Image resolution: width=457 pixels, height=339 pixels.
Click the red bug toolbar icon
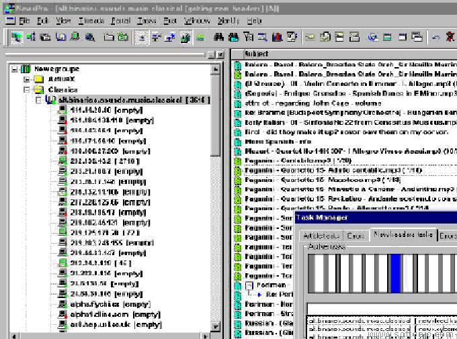click(450, 38)
